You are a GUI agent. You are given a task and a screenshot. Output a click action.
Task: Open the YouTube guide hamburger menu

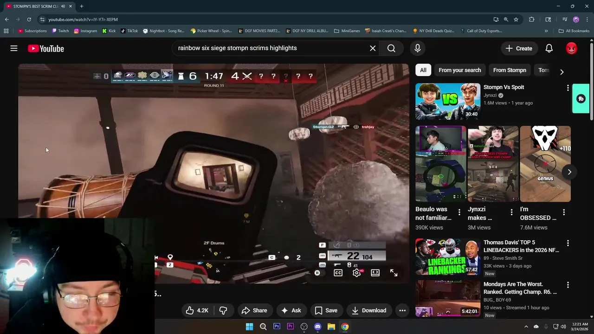click(14, 48)
